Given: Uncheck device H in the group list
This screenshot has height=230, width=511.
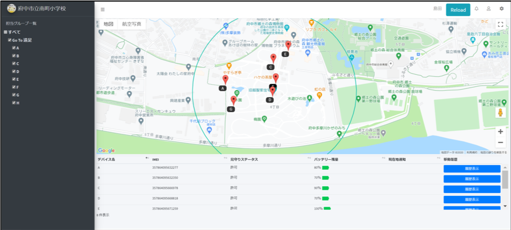Looking at the screenshot, I should pos(14,102).
